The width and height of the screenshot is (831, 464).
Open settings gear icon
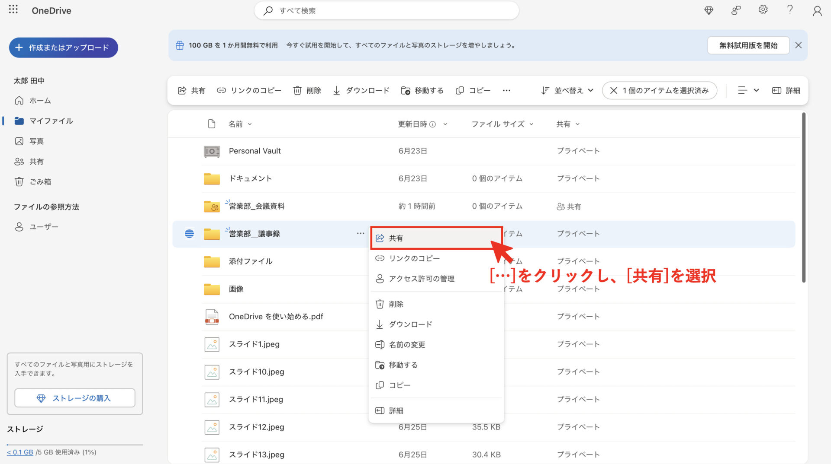pyautogui.click(x=763, y=10)
